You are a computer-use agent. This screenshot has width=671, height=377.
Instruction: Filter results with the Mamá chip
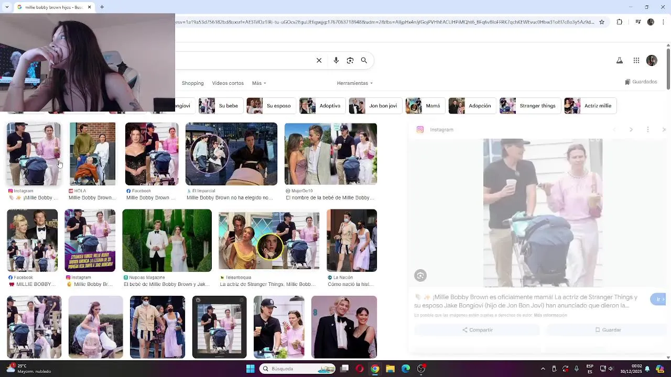click(425, 106)
